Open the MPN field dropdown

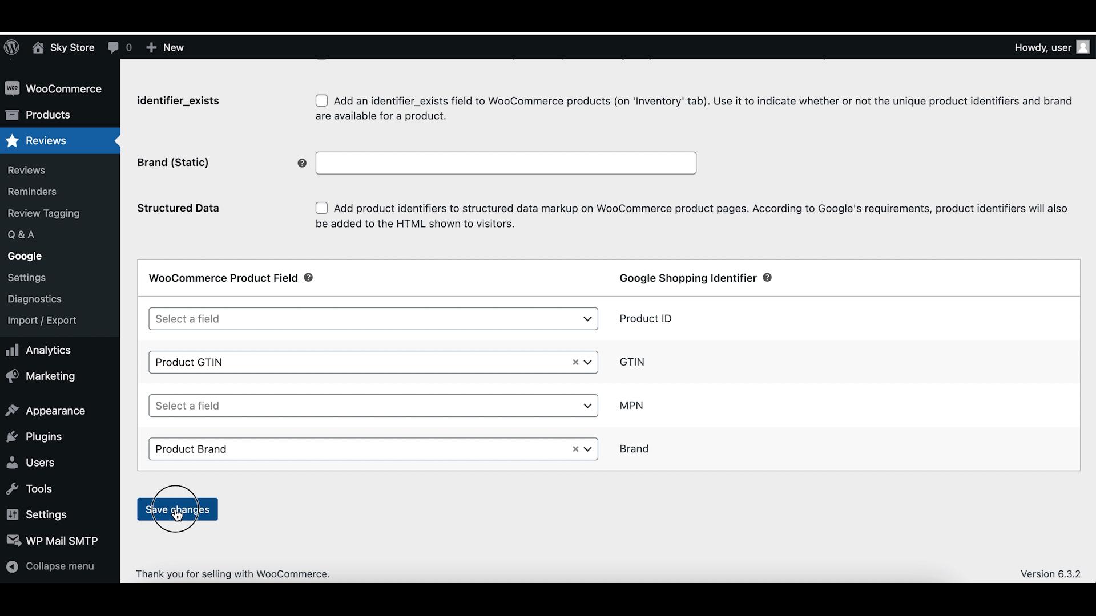click(373, 406)
